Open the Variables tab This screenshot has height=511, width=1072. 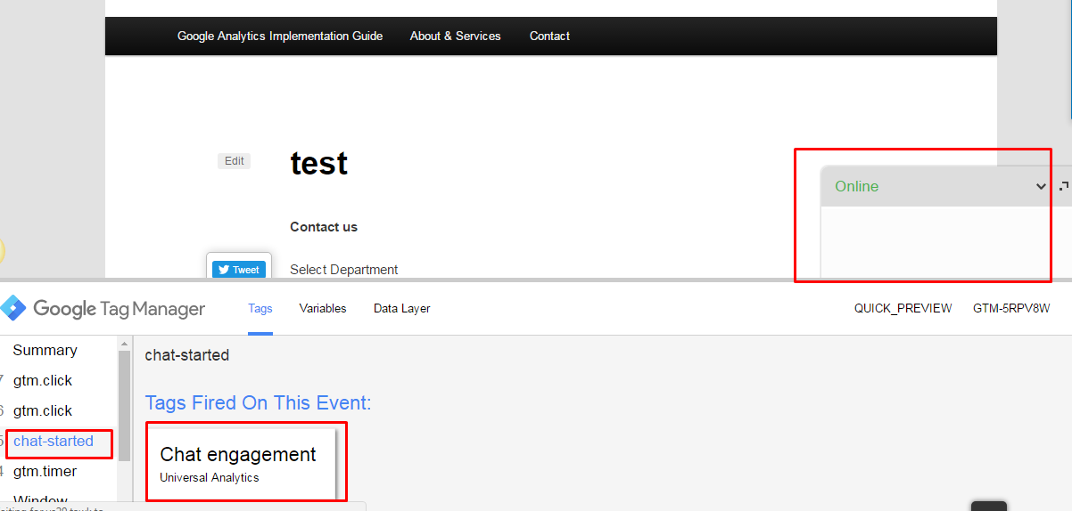click(323, 308)
